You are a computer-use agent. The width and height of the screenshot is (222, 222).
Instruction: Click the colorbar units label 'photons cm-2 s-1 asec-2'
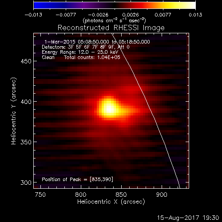(x=115, y=20)
